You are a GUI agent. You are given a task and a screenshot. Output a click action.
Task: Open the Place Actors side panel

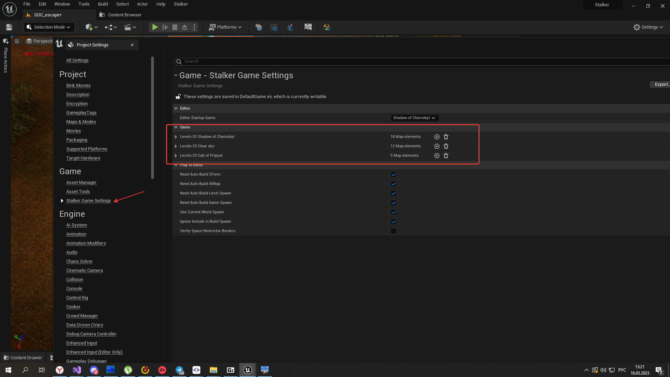point(6,56)
